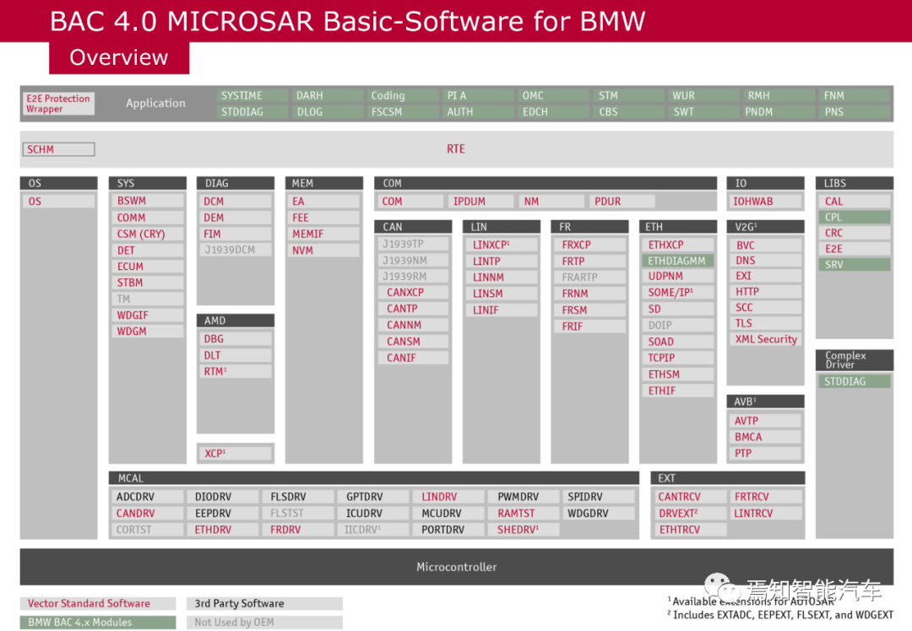This screenshot has height=631, width=912.
Task: Click the FLSTST MCAL module
Action: tap(300, 513)
